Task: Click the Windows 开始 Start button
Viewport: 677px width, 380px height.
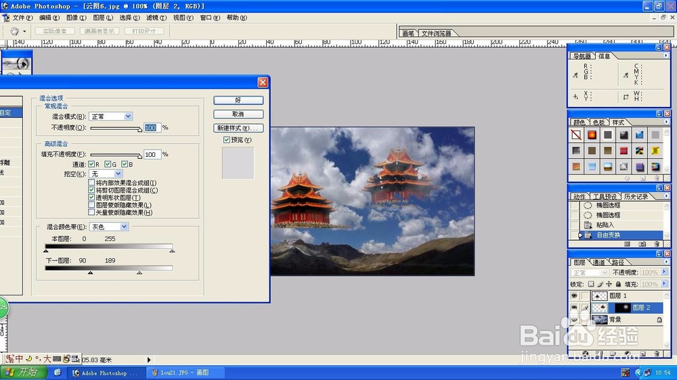Action: [x=24, y=373]
